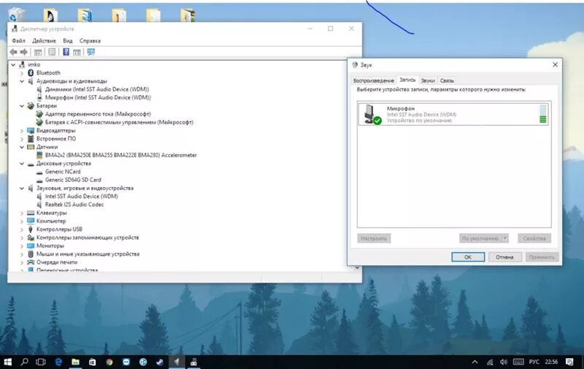Image resolution: width=584 pixels, height=369 pixels.
Task: Click the keyboard icon beside Клавиатуры
Action: pyautogui.click(x=31, y=213)
